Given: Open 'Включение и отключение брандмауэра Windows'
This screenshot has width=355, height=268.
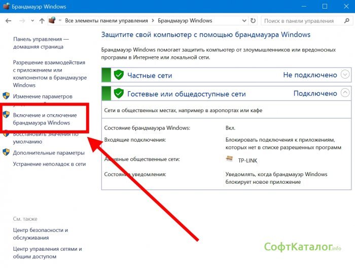Looking at the screenshot, I should 45,119.
